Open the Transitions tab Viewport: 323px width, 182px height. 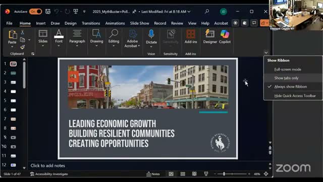point(91,23)
